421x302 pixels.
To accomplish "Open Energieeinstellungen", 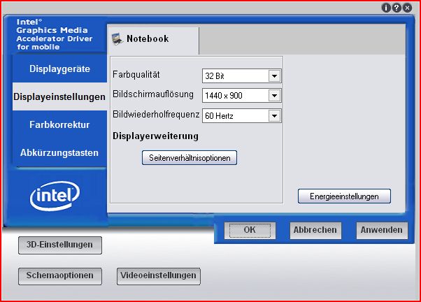I will pos(344,196).
